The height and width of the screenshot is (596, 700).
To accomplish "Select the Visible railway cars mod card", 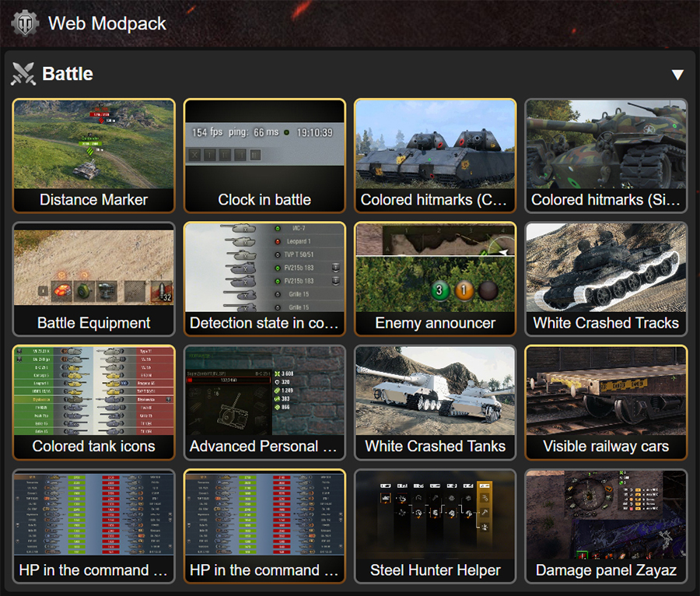I will 606,402.
